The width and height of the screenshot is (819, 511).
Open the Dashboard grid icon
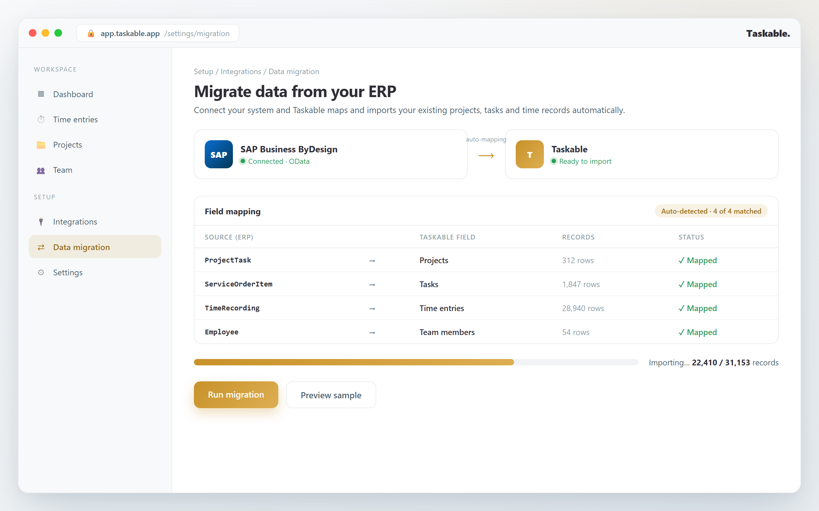[41, 94]
